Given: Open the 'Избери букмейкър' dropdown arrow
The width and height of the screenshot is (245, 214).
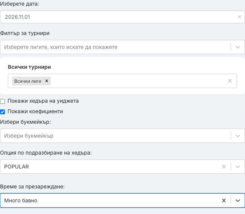Looking at the screenshot, I should [x=237, y=136].
